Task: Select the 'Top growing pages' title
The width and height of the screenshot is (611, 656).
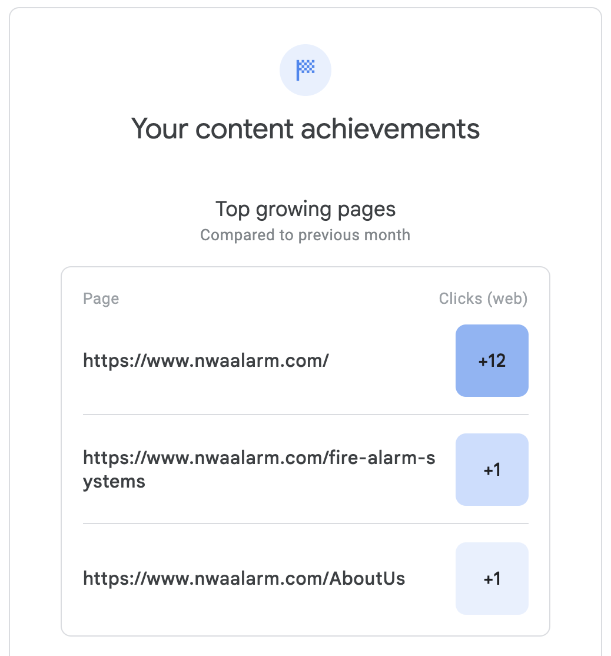Action: tap(305, 209)
